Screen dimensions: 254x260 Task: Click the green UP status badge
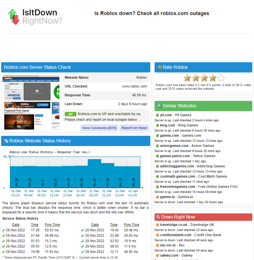click(70, 114)
